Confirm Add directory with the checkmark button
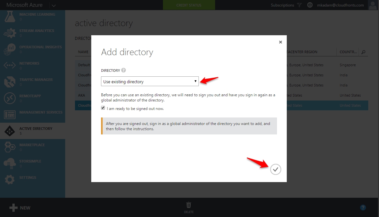Viewport: 379px width, 217px height. [x=276, y=169]
